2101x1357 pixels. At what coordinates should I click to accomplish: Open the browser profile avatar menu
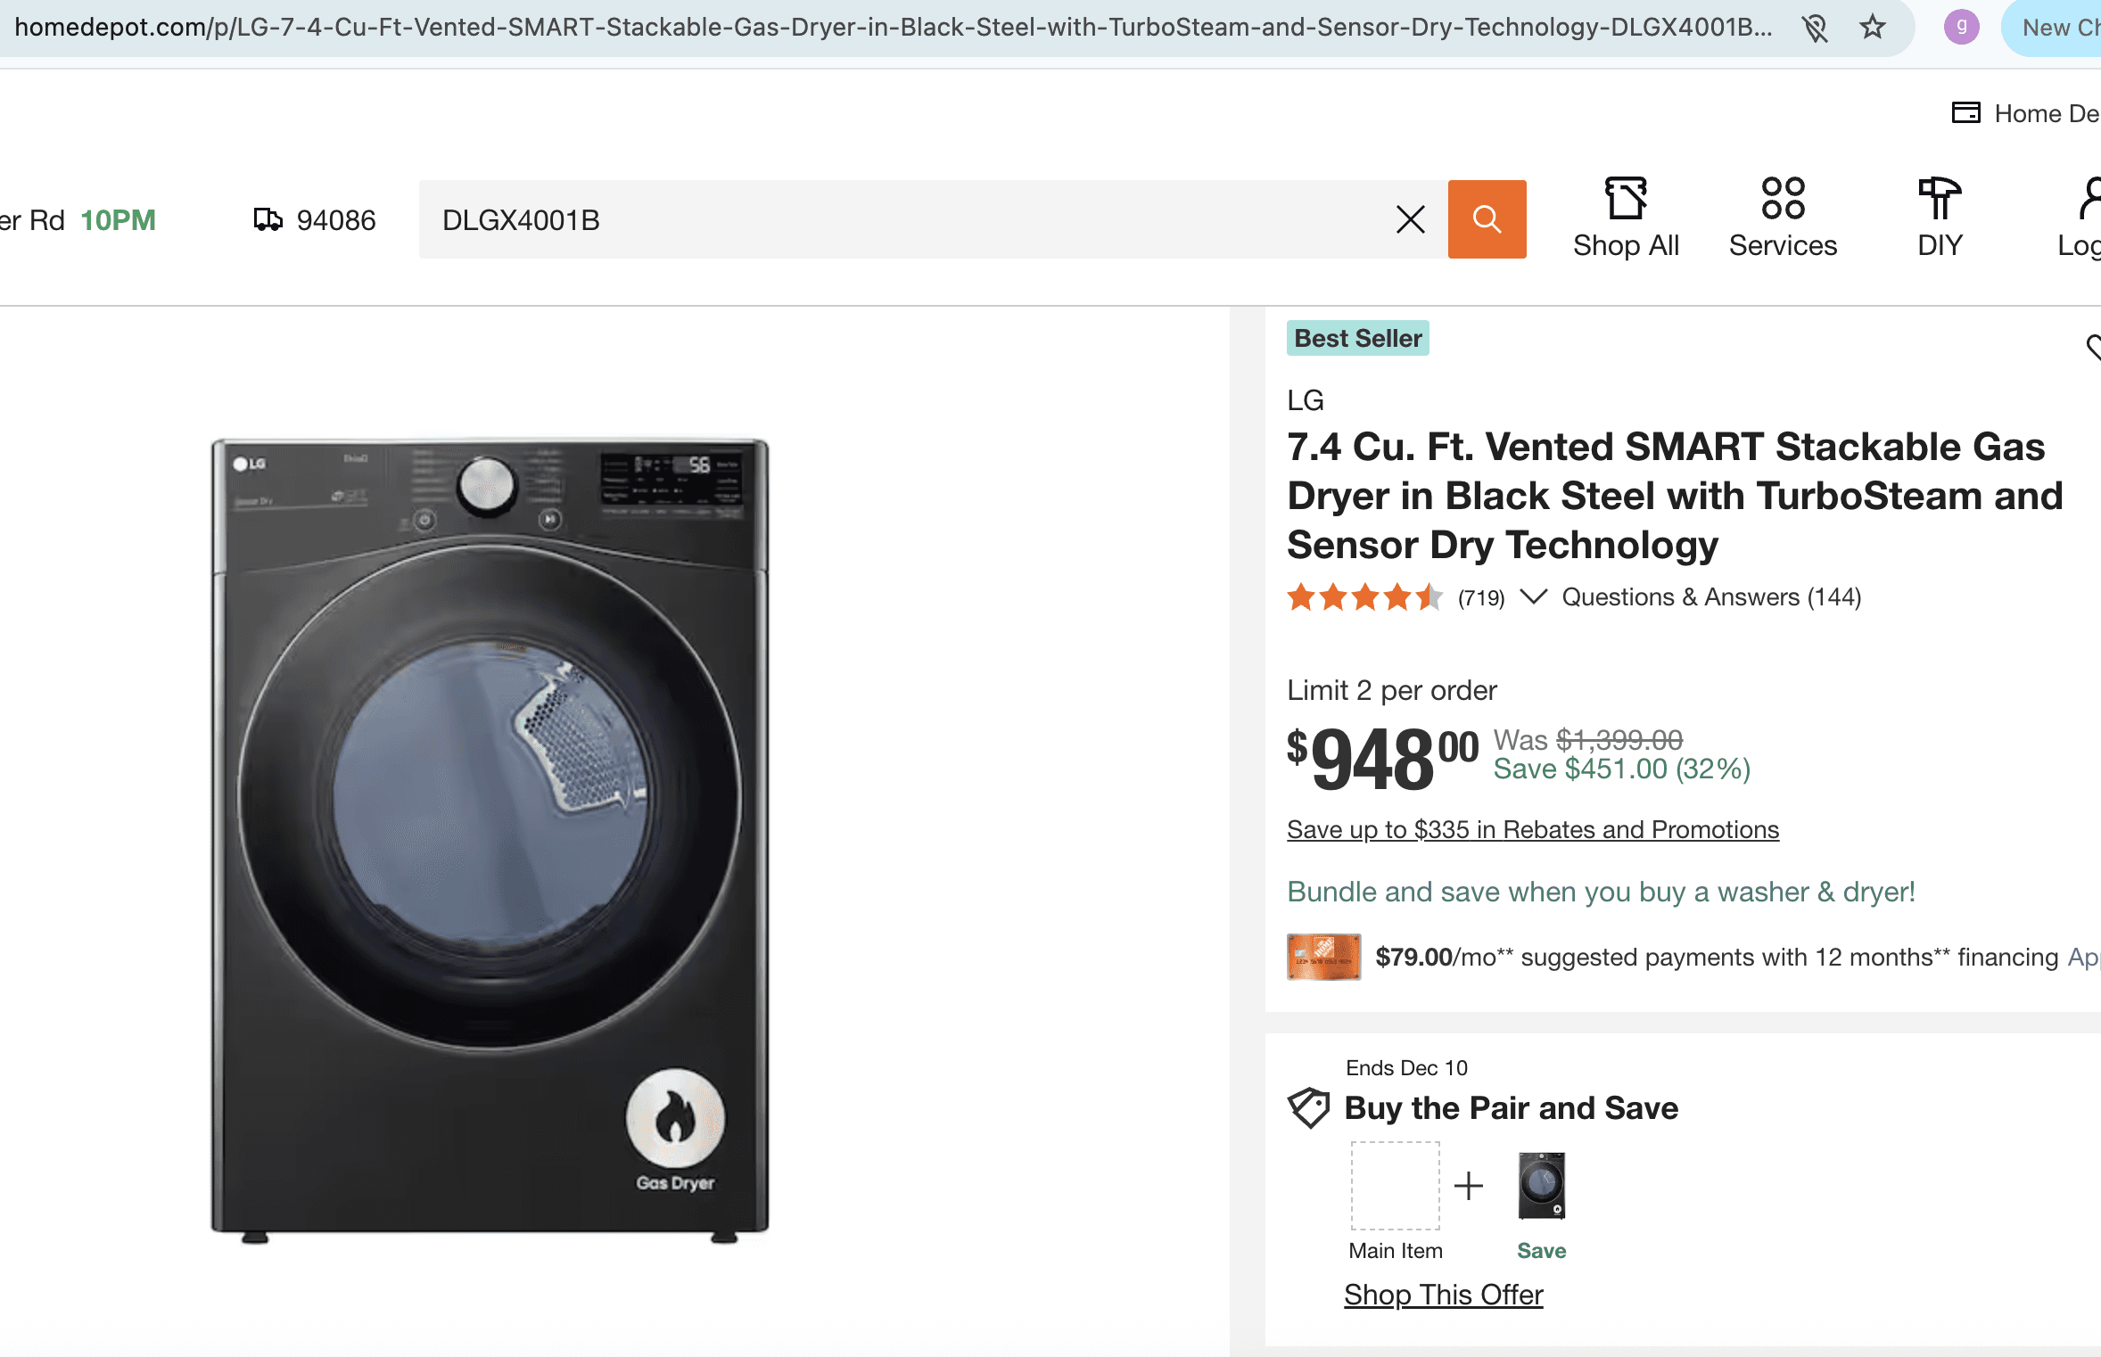coord(1961,28)
